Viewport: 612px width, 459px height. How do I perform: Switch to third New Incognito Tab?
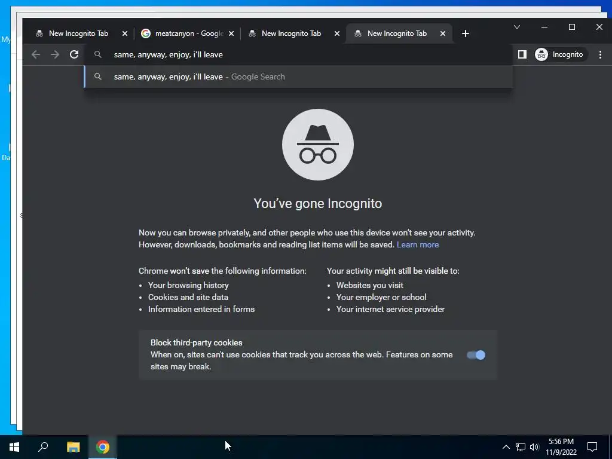click(291, 33)
